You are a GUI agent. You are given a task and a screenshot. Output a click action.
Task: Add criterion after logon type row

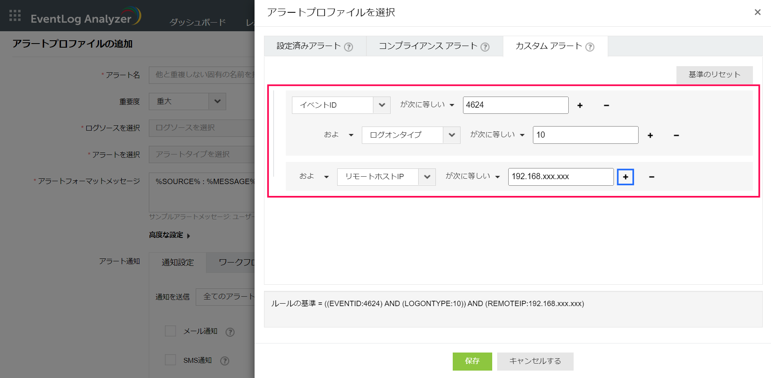point(650,136)
